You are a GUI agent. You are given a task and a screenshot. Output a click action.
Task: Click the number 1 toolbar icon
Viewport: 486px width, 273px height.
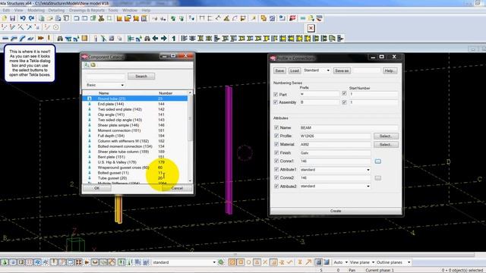point(174,39)
